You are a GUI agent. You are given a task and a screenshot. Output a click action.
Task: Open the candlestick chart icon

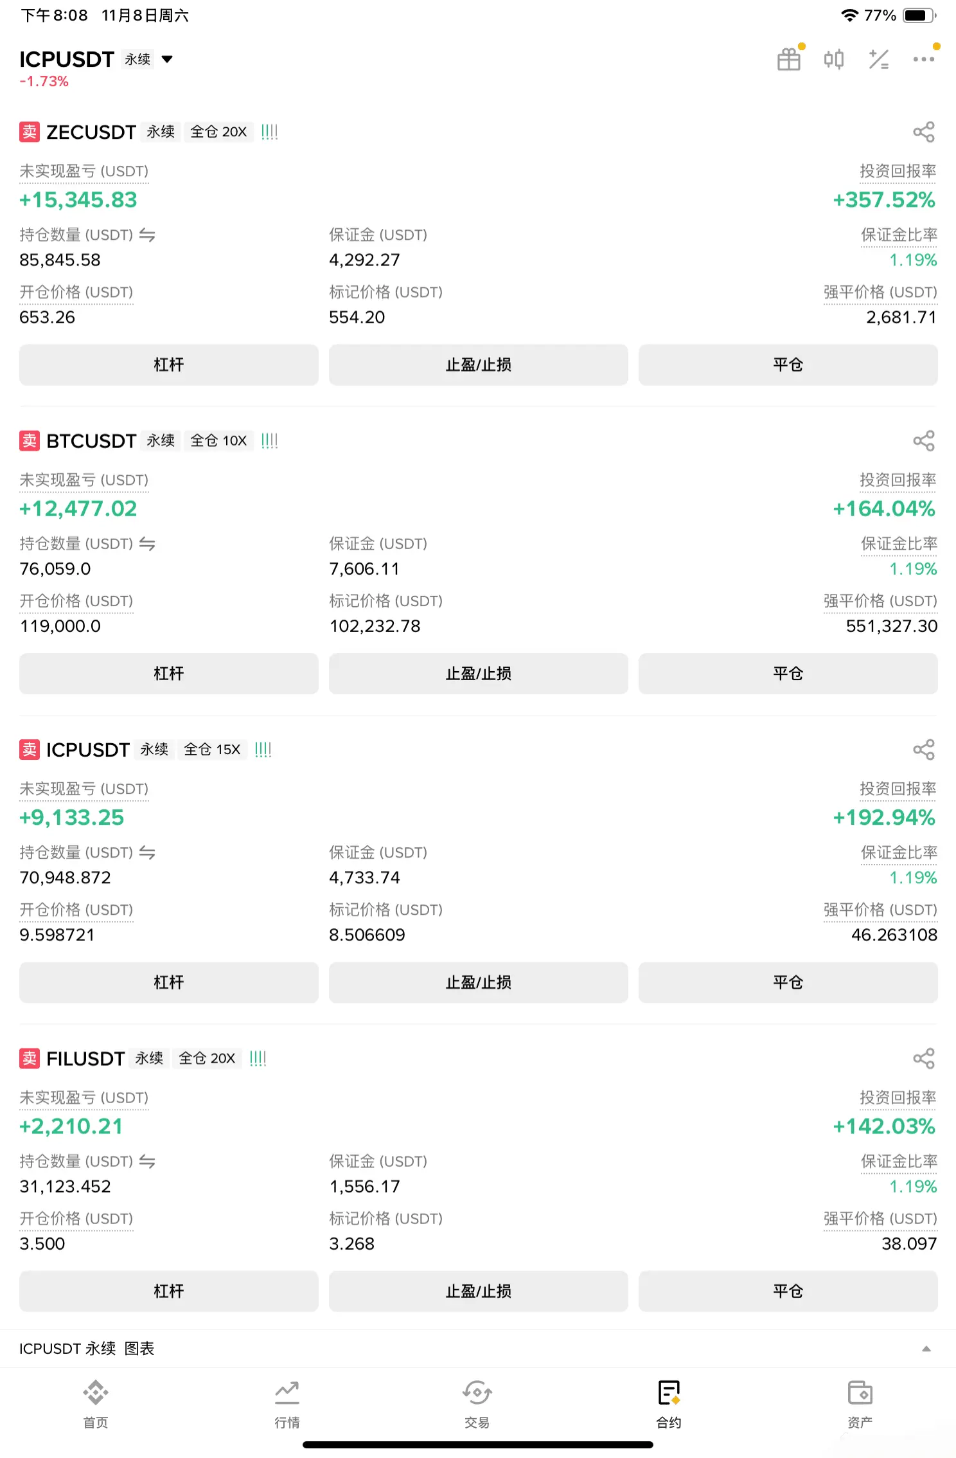point(834,59)
